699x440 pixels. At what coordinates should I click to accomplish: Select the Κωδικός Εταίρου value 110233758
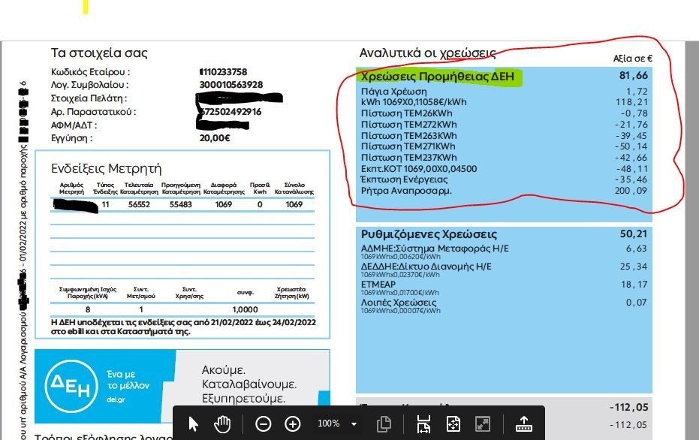click(223, 72)
